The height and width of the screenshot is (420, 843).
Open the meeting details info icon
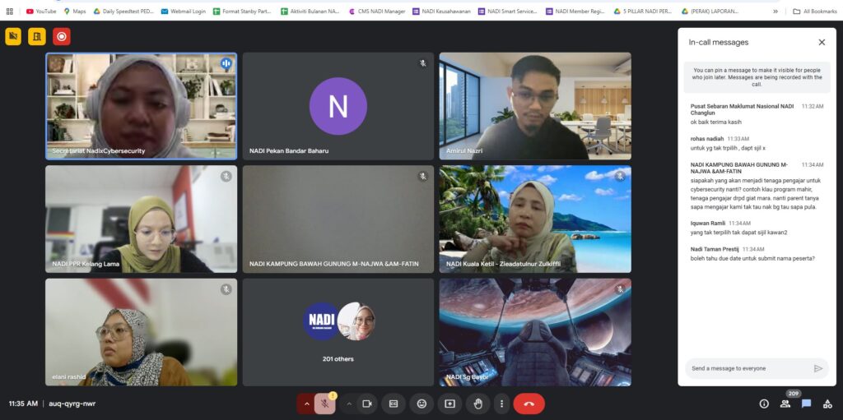coord(764,404)
